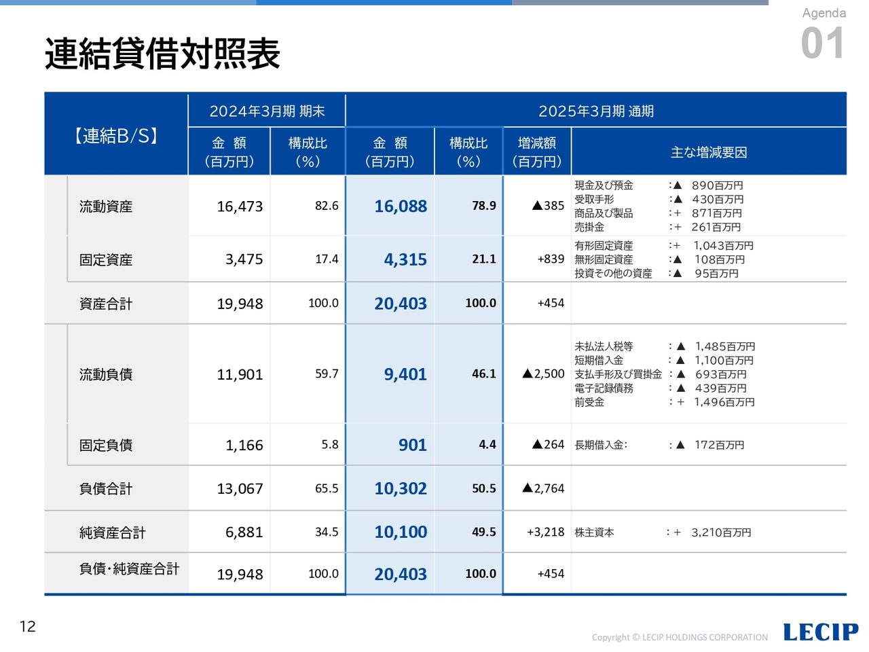Select the 固定資産 value 4,315

(x=405, y=259)
